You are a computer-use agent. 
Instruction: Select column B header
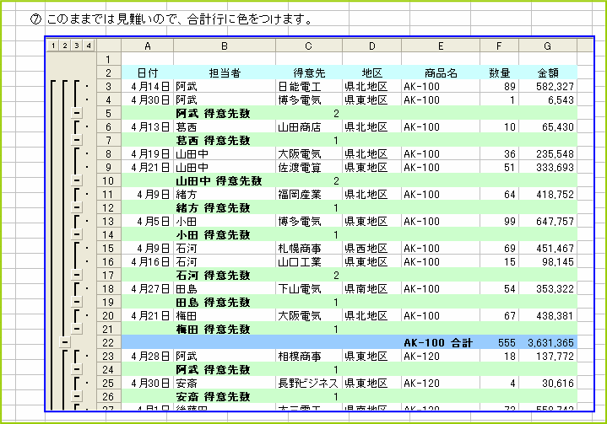(225, 46)
